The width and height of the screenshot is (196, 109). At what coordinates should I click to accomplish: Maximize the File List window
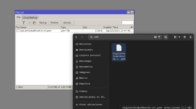pos(128,12)
